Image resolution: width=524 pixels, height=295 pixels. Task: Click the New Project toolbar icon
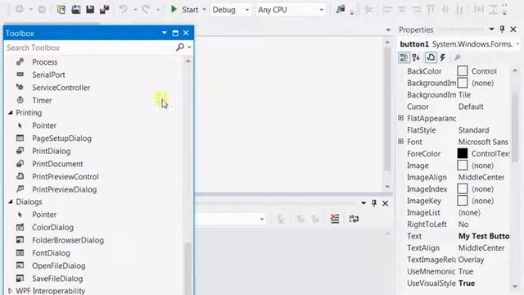pyautogui.click(x=61, y=9)
